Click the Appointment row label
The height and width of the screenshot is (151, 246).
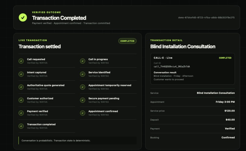(157, 102)
